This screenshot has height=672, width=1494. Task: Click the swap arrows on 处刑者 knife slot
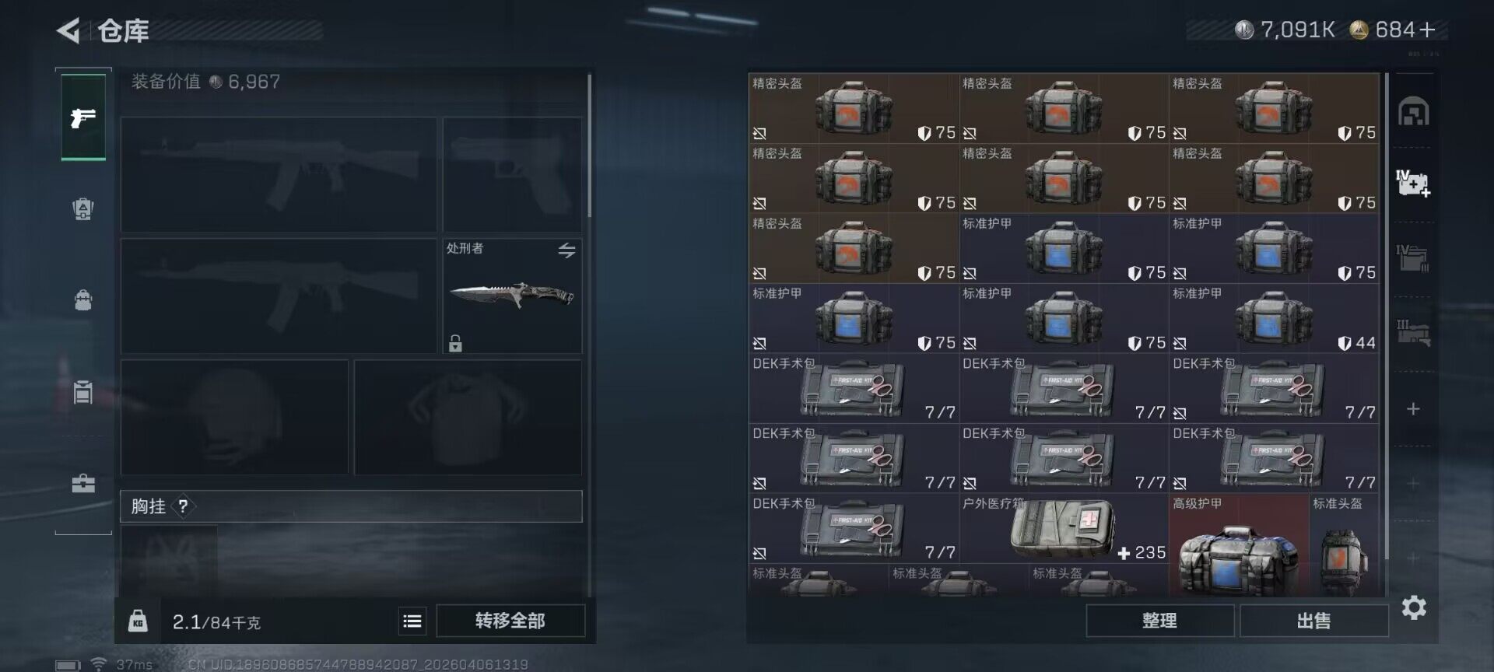[566, 250]
